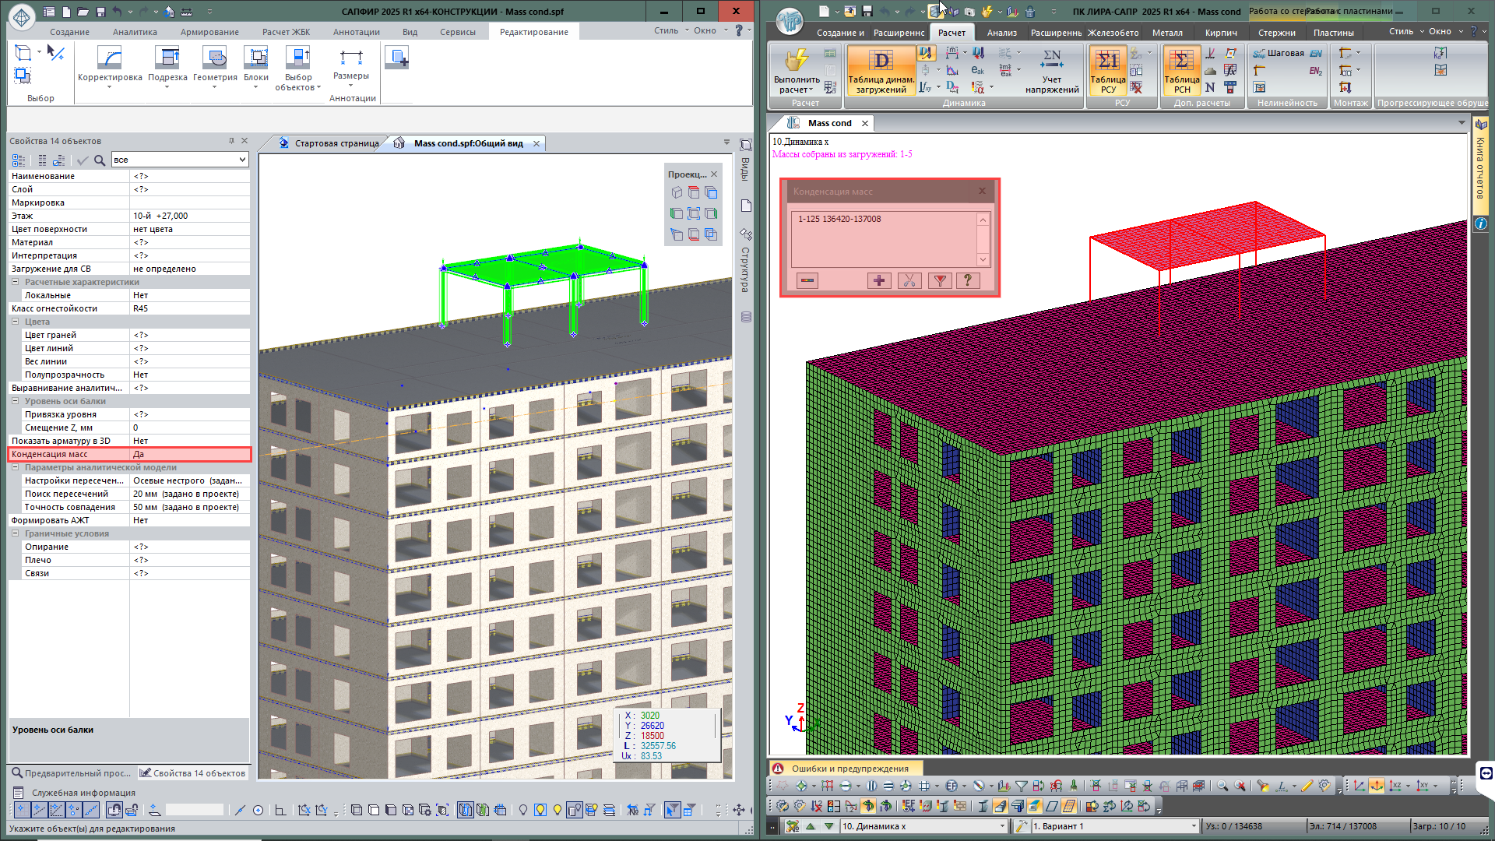Screen dimensions: 1495x841
Task: Switch to Армирование ribbon tab
Action: 209,32
